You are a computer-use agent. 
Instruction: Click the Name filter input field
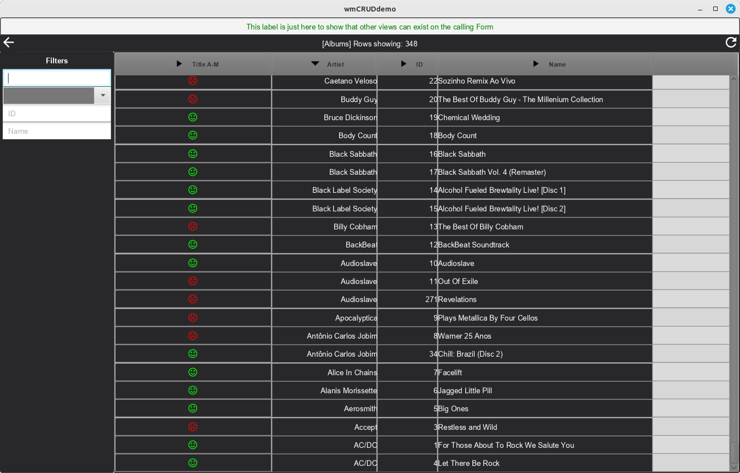(57, 131)
